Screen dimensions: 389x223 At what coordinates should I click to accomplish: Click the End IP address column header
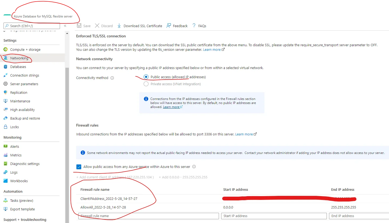point(343,189)
